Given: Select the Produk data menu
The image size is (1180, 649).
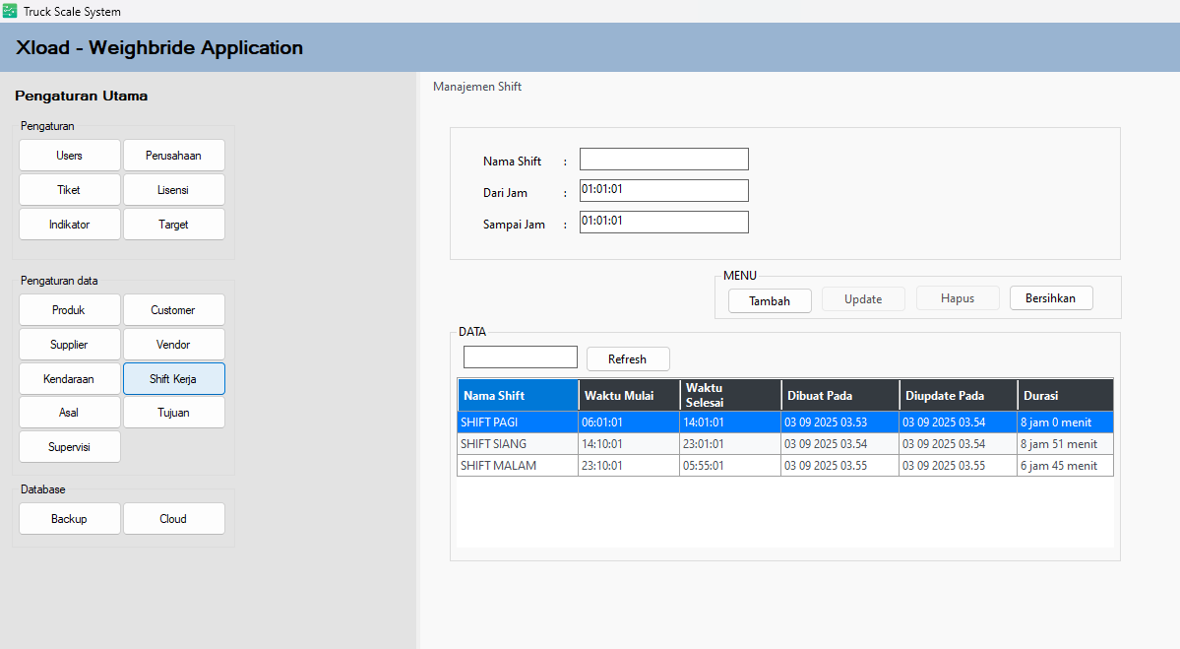Looking at the screenshot, I should (69, 310).
